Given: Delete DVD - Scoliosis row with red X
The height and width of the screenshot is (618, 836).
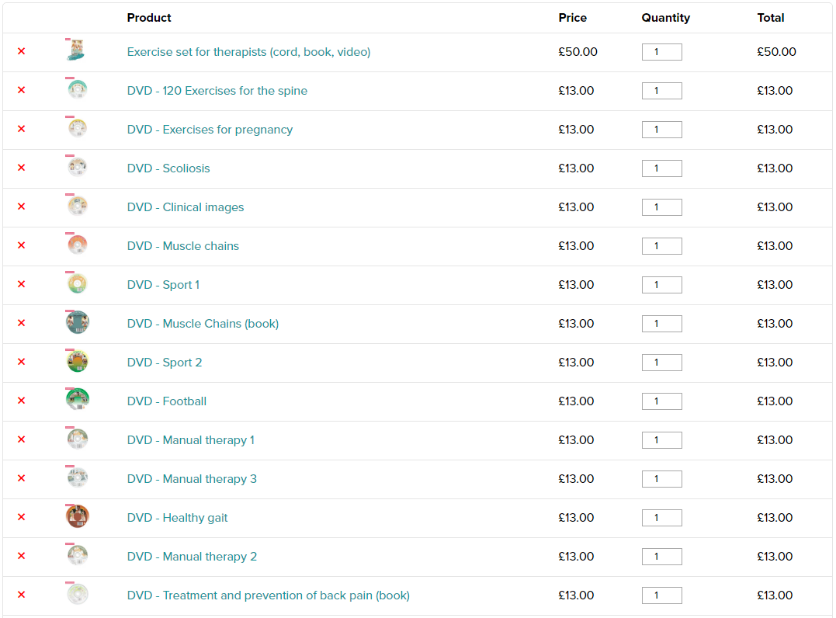Looking at the screenshot, I should pyautogui.click(x=21, y=168).
